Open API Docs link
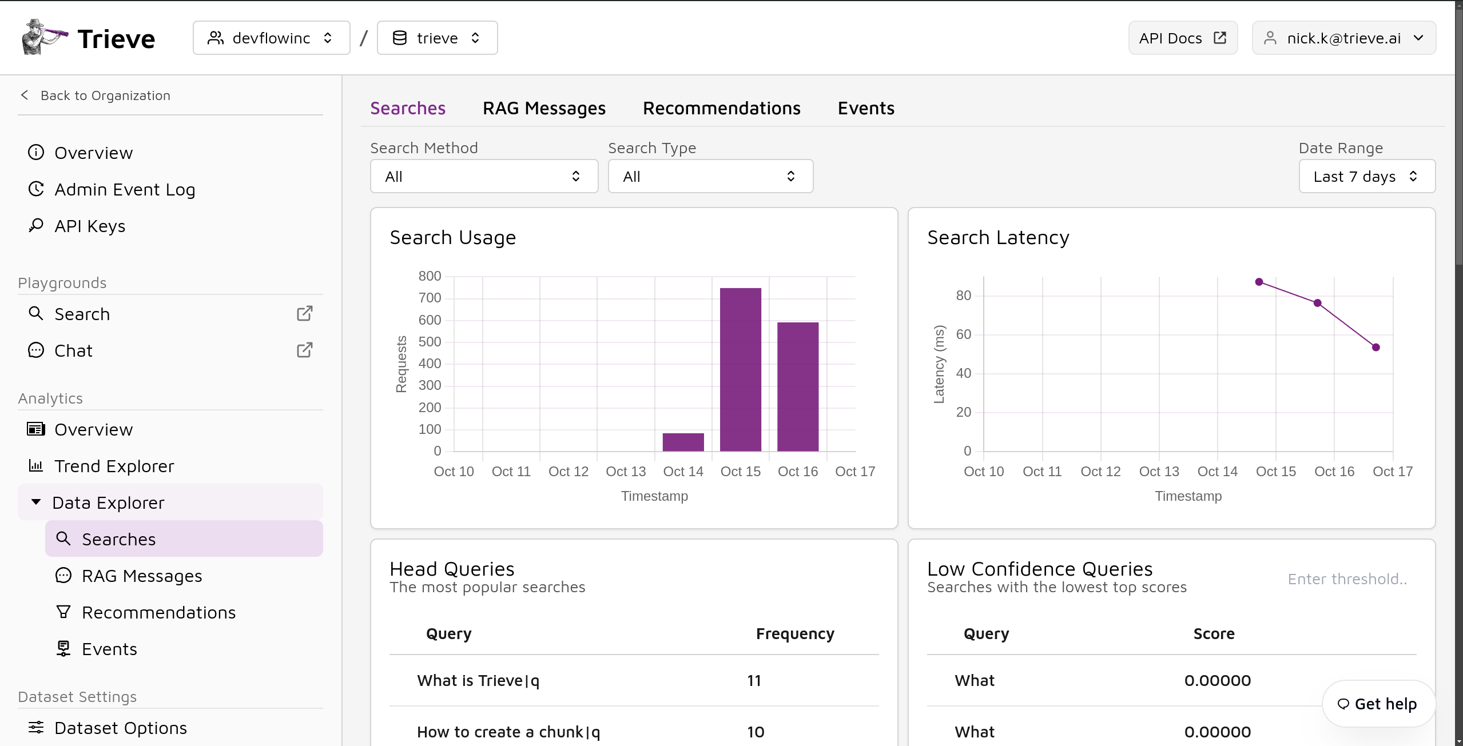Viewport: 1463px width, 746px height. [x=1183, y=38]
